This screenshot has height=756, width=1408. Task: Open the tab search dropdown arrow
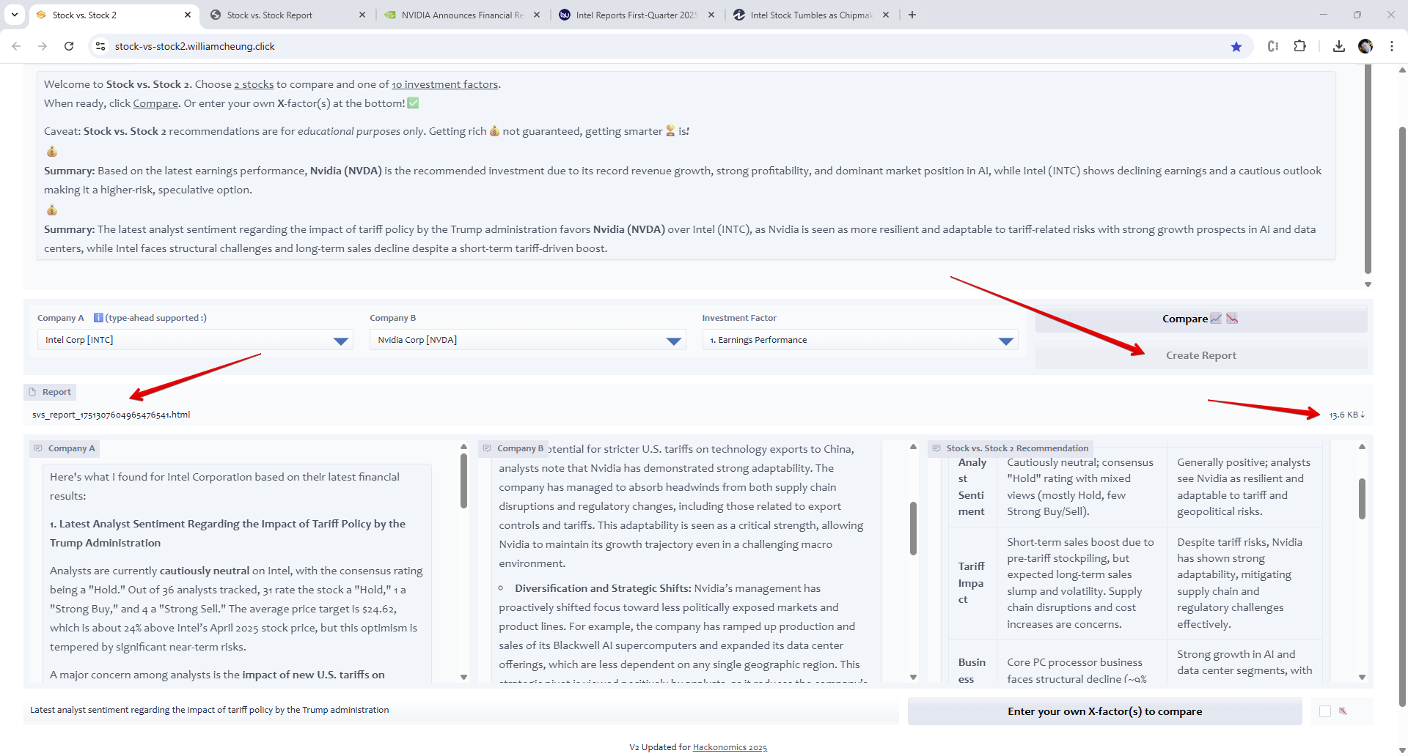pos(15,15)
